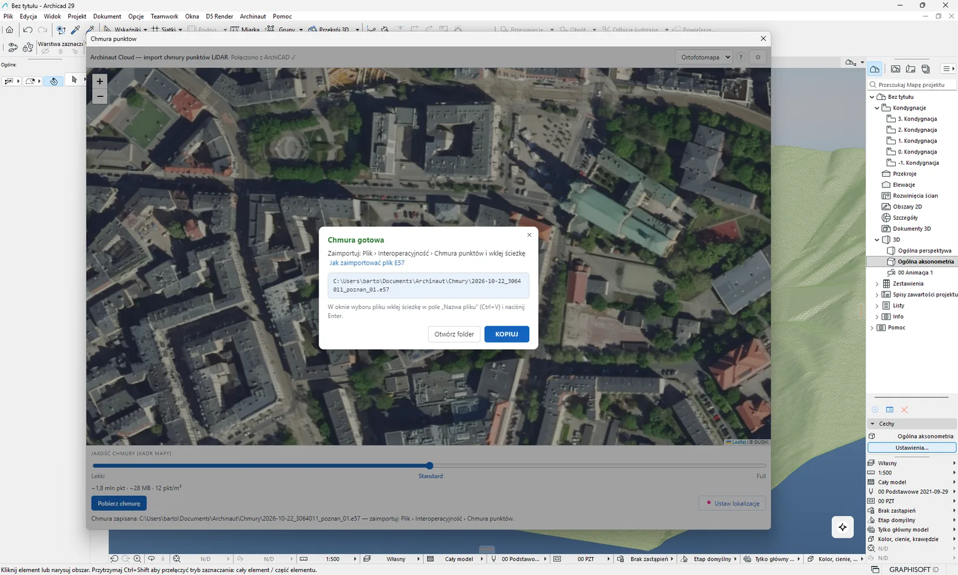Expand the Pomoc tree node
Screen dimensions: 958x575
pyautogui.click(x=872, y=328)
